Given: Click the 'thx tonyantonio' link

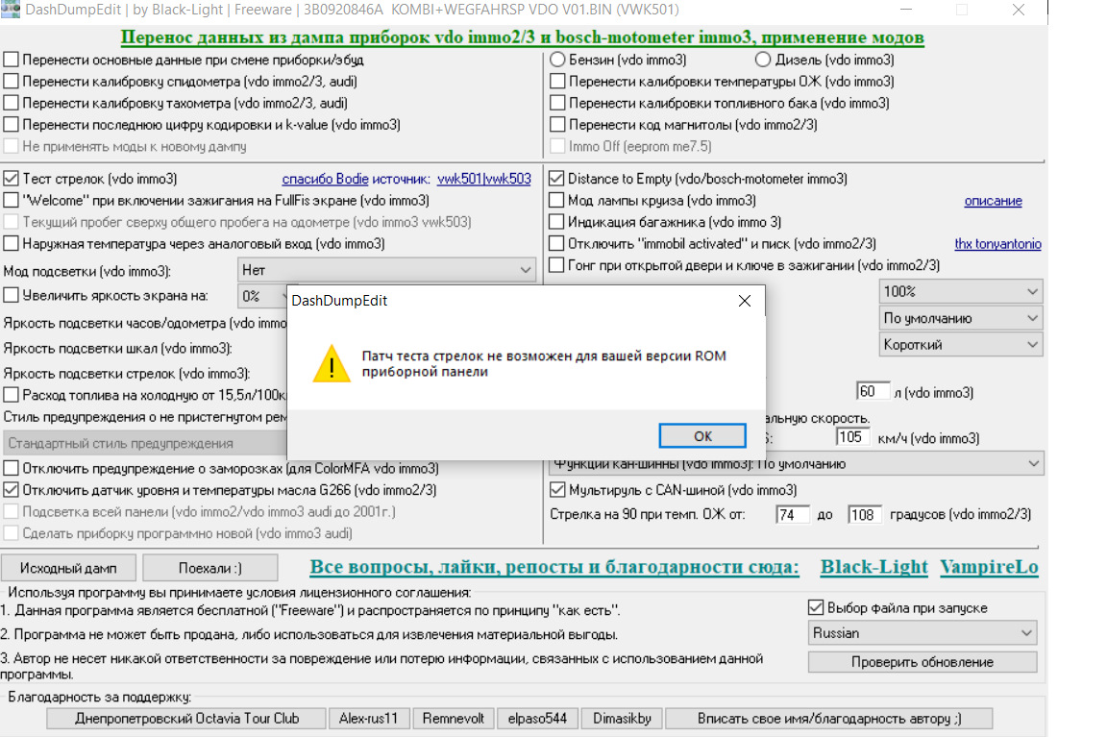Looking at the screenshot, I should pos(997,244).
